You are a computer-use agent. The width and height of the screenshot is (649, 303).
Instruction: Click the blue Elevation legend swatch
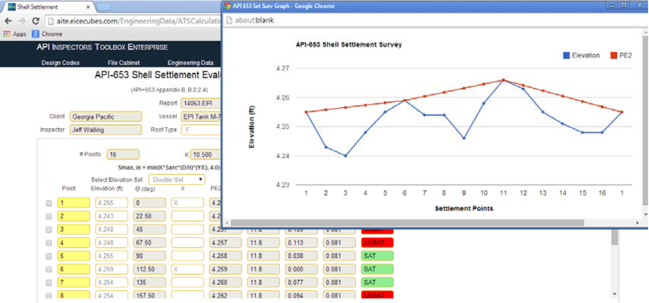click(x=566, y=55)
